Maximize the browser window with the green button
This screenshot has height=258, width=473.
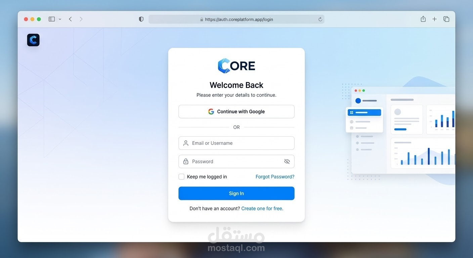coord(39,19)
